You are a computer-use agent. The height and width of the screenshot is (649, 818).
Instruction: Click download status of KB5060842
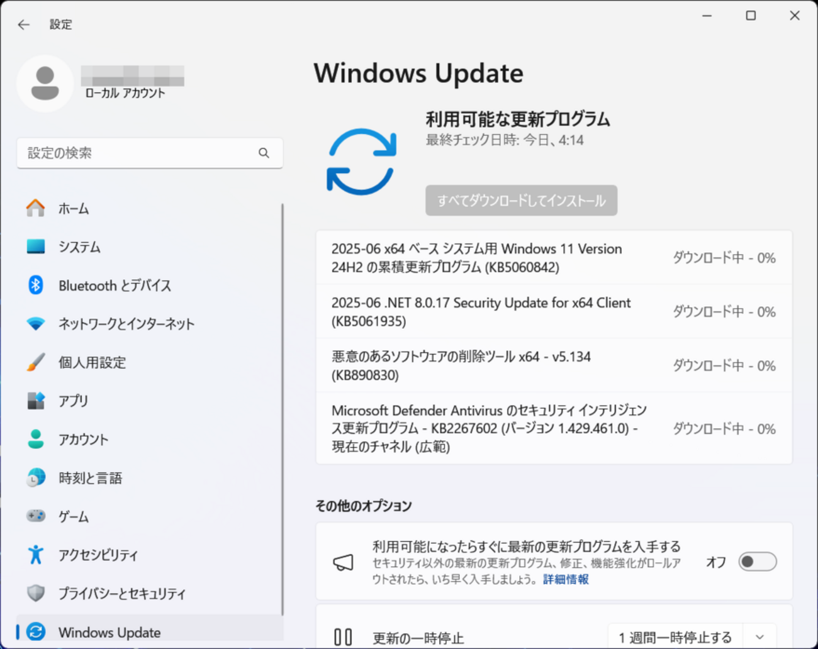pos(724,258)
